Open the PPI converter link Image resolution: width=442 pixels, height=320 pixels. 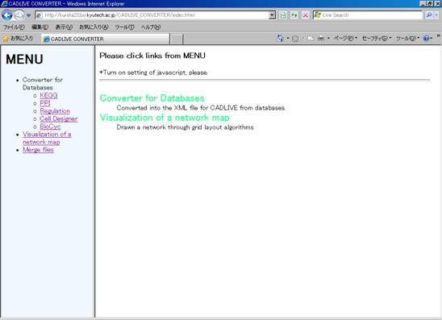[x=45, y=103]
